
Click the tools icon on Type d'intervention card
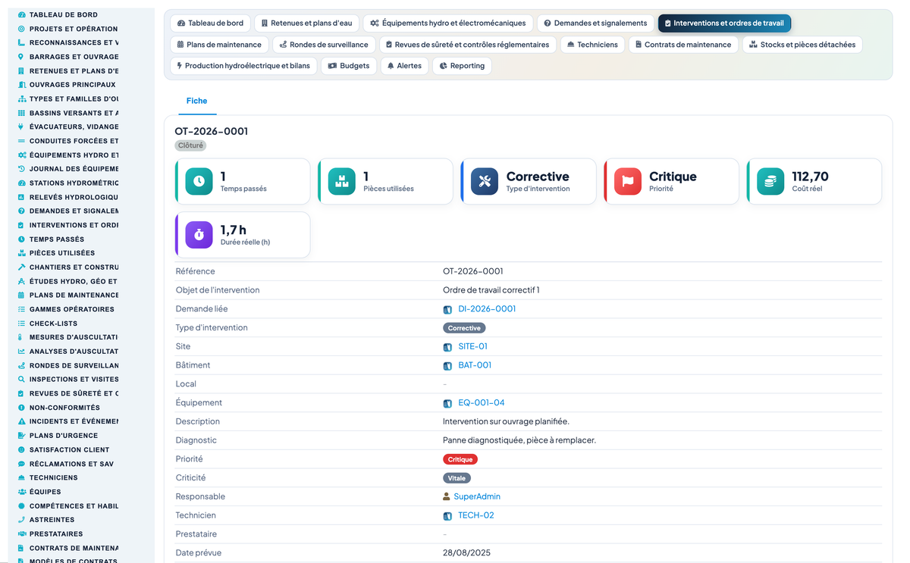(x=485, y=181)
